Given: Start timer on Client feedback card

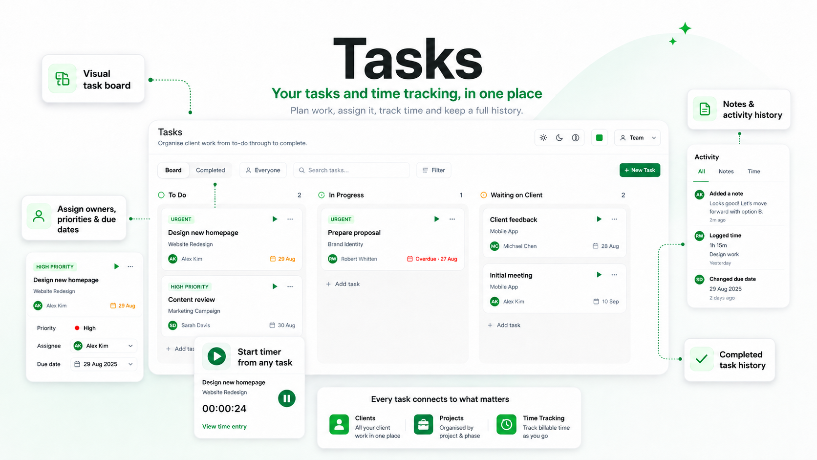Looking at the screenshot, I should coord(599,219).
